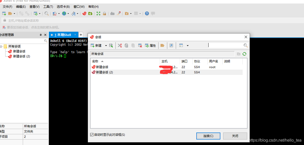The image size is (304, 145).
Task: Select 新建会话 row in dialog list
Action: [x=167, y=67]
